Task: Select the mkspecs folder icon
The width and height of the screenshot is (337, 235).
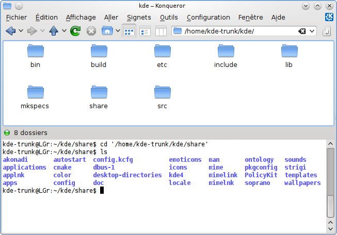Action: coord(35,96)
